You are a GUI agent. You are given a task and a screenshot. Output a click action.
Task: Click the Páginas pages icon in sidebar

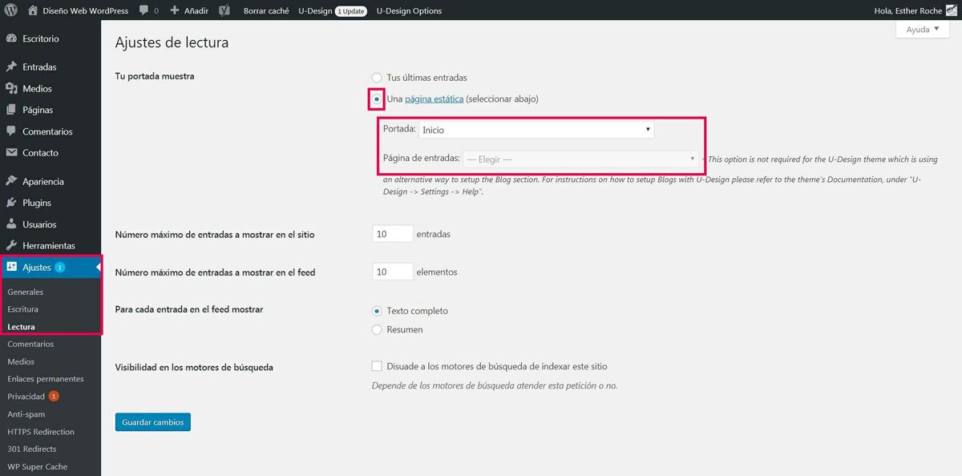(13, 109)
